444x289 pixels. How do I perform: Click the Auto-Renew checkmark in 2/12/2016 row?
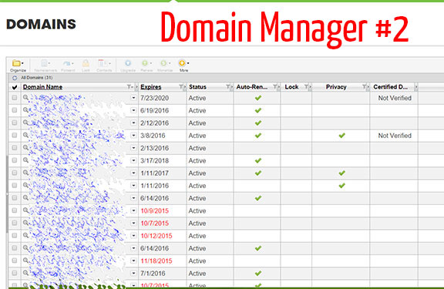(x=258, y=123)
